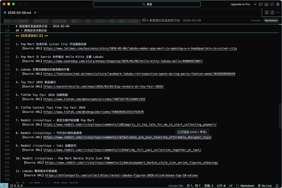Switch the editor to Preview mode
282x188 pixels.
(x=256, y=21)
